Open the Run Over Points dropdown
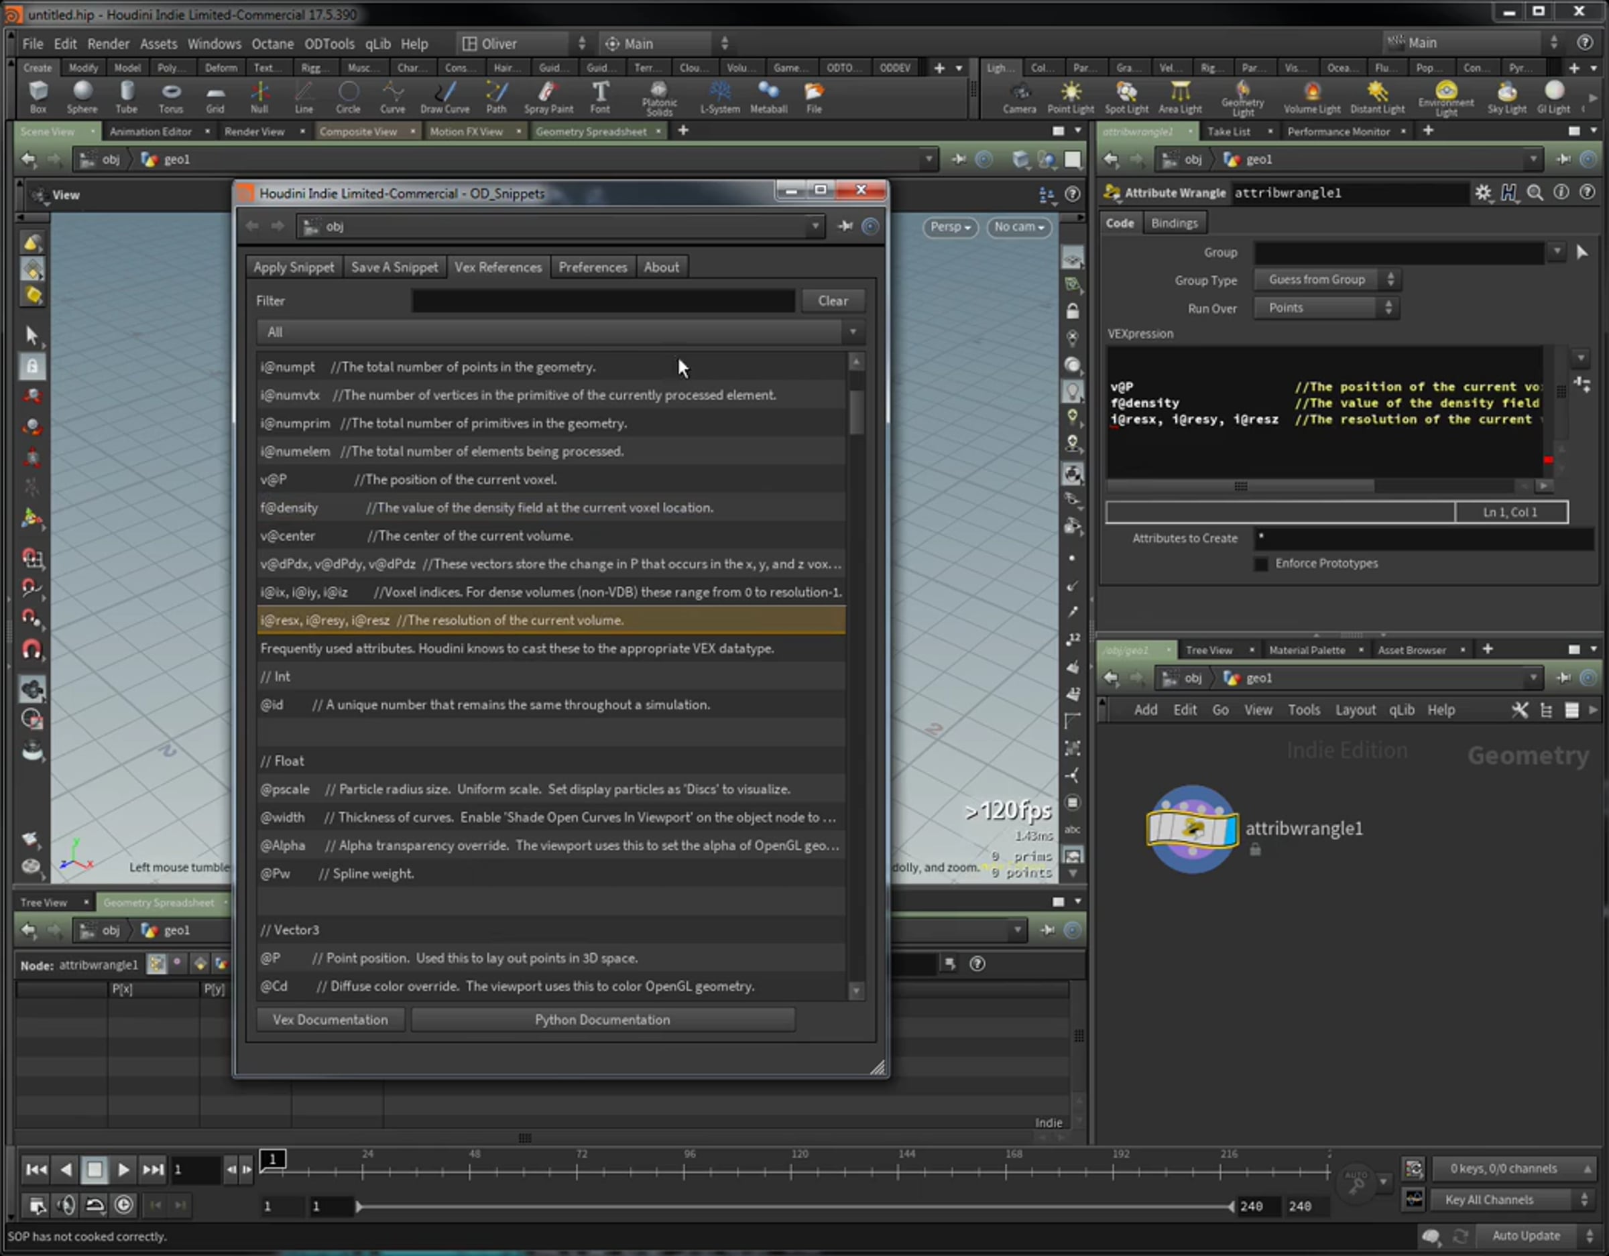The image size is (1609, 1256). tap(1326, 308)
